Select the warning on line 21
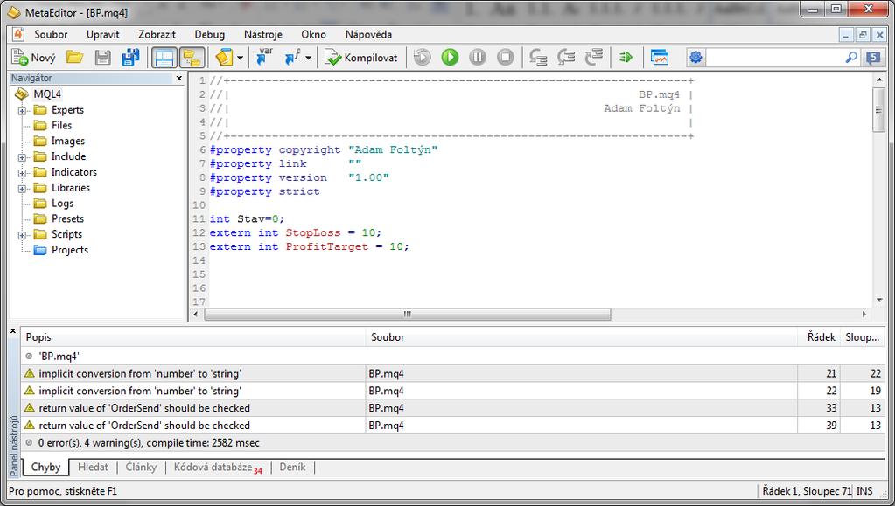The image size is (895, 506). coord(452,374)
